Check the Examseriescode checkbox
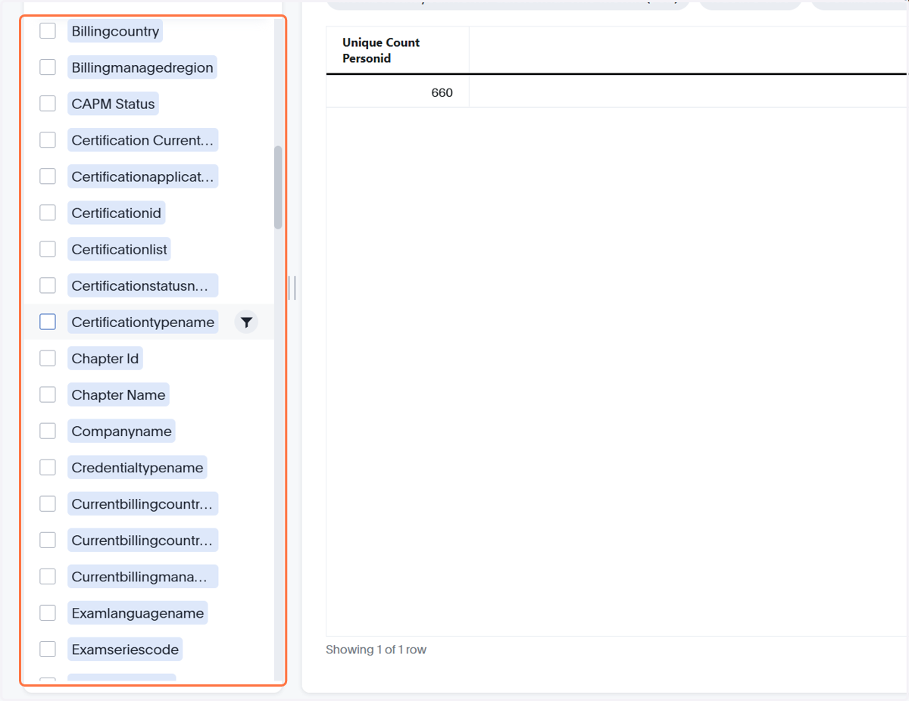This screenshot has height=701, width=909. point(48,649)
